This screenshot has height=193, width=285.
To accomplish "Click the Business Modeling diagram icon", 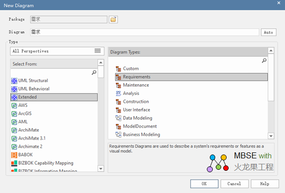I will [118, 135].
